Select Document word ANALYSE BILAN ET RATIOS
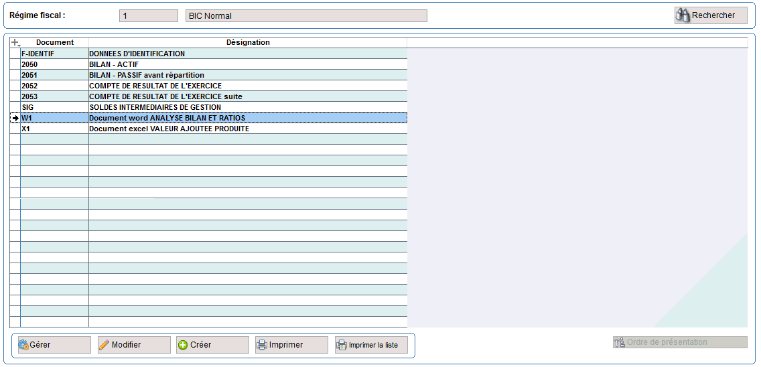The image size is (761, 367). tap(248, 118)
